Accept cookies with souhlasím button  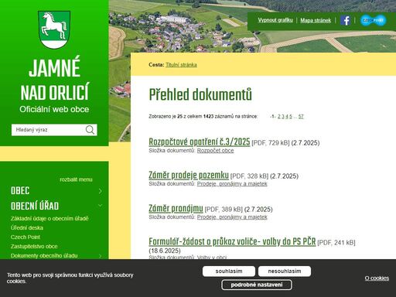pos(229,271)
